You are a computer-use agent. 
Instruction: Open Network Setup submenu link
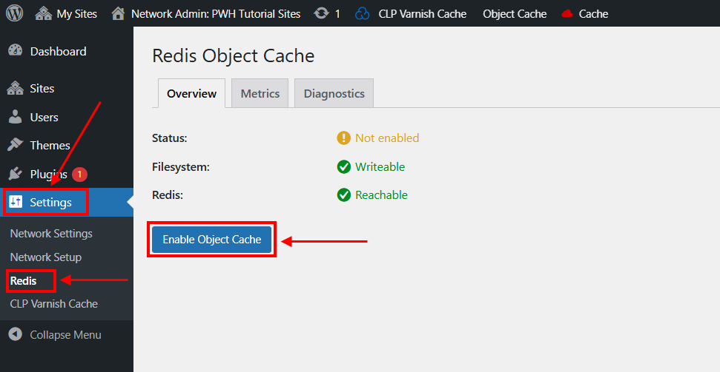(x=46, y=257)
